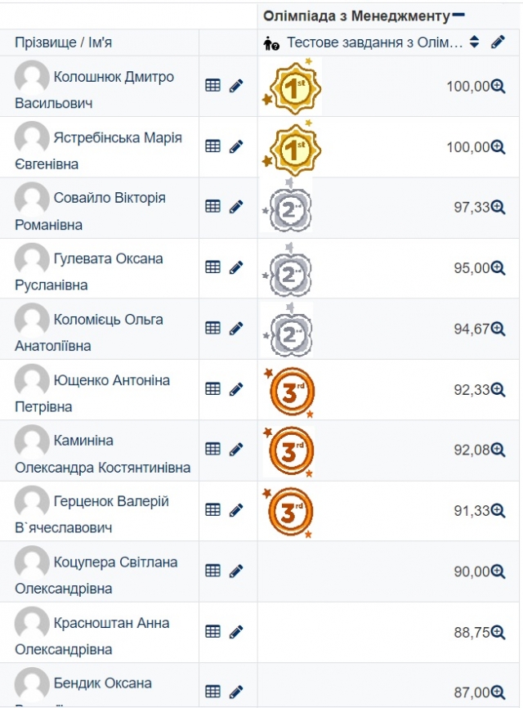Screen dimensions: 523x708
Task: Open grade table icon for Камініна Олександра
Action: click(212, 449)
